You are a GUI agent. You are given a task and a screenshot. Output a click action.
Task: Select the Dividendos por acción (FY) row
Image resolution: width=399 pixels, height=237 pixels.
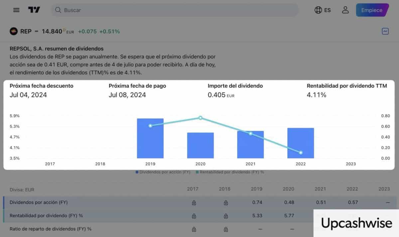tap(199, 202)
